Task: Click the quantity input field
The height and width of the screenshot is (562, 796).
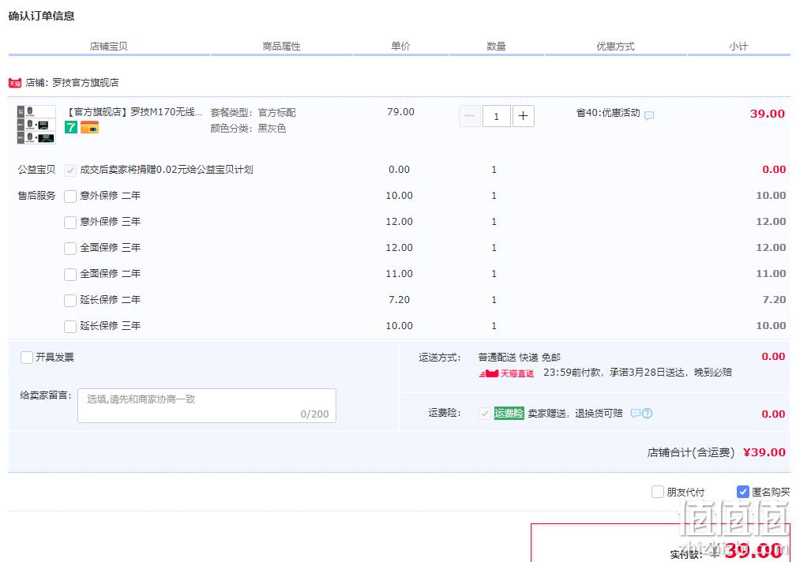Action: (496, 116)
